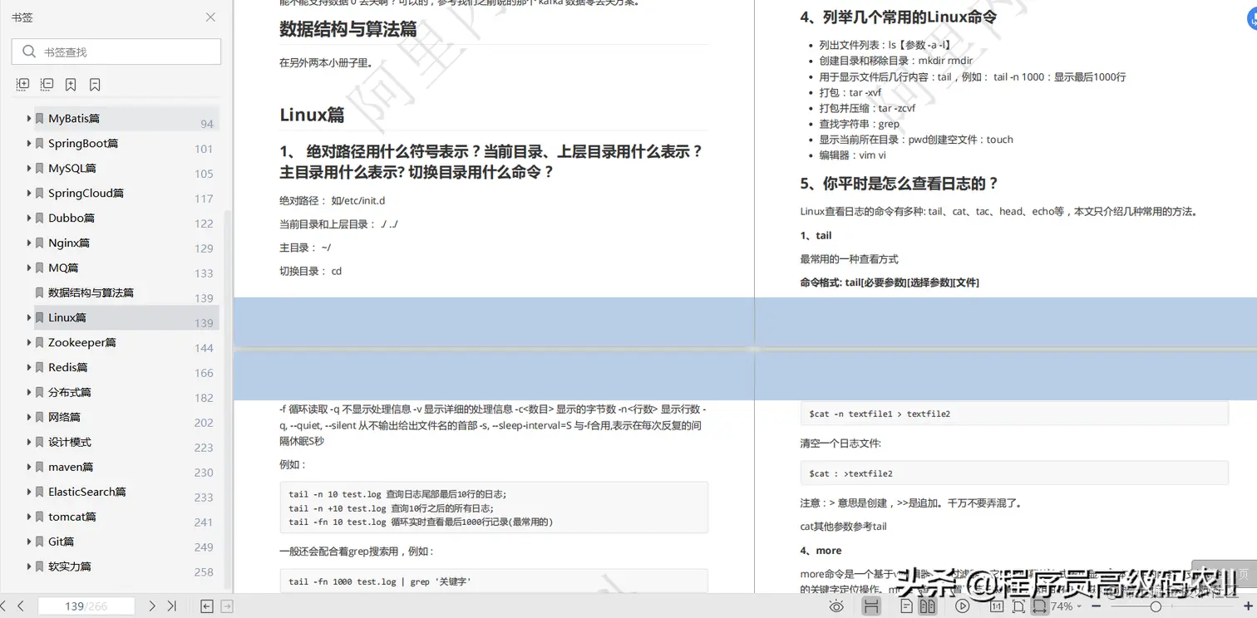Open the 数据结构与算法篇 bookmark

point(91,293)
